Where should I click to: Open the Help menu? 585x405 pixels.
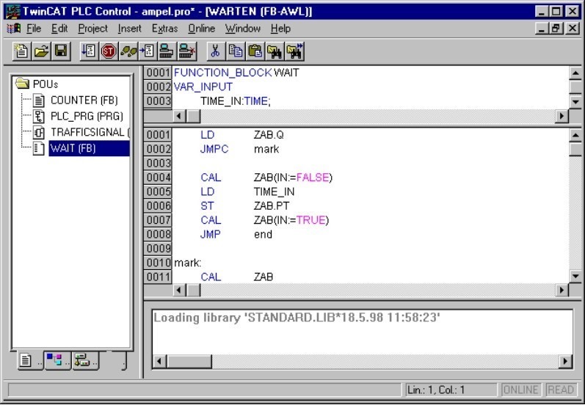point(280,29)
